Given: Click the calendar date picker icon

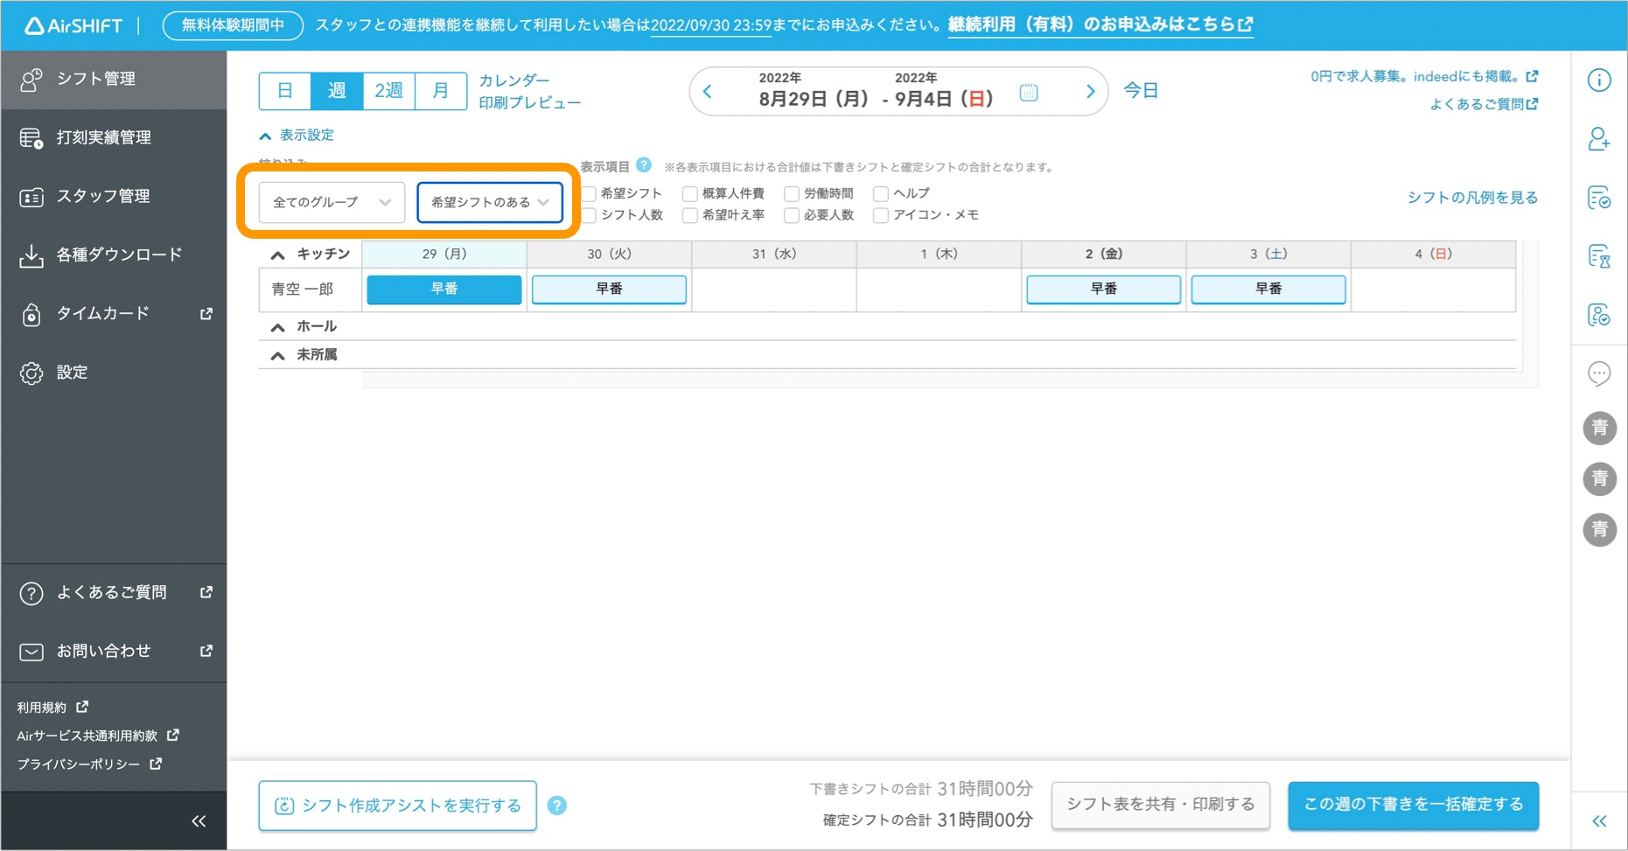Looking at the screenshot, I should [1029, 91].
